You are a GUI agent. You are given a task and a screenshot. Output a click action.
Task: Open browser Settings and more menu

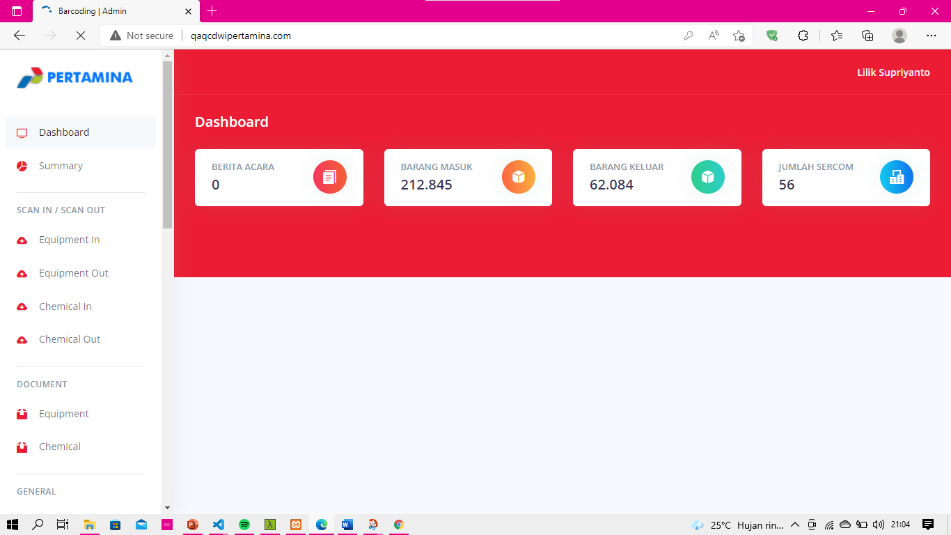932,36
